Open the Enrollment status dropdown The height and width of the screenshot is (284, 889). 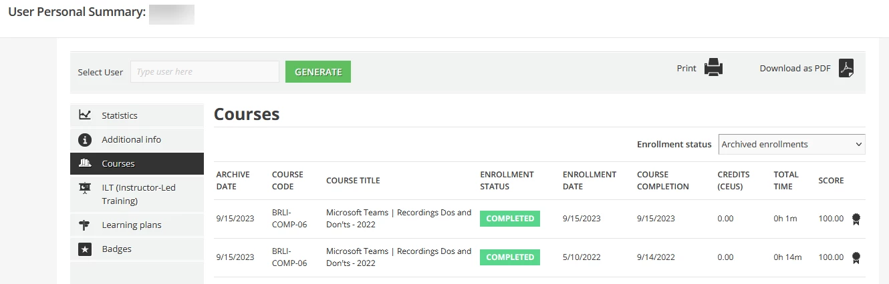(791, 145)
